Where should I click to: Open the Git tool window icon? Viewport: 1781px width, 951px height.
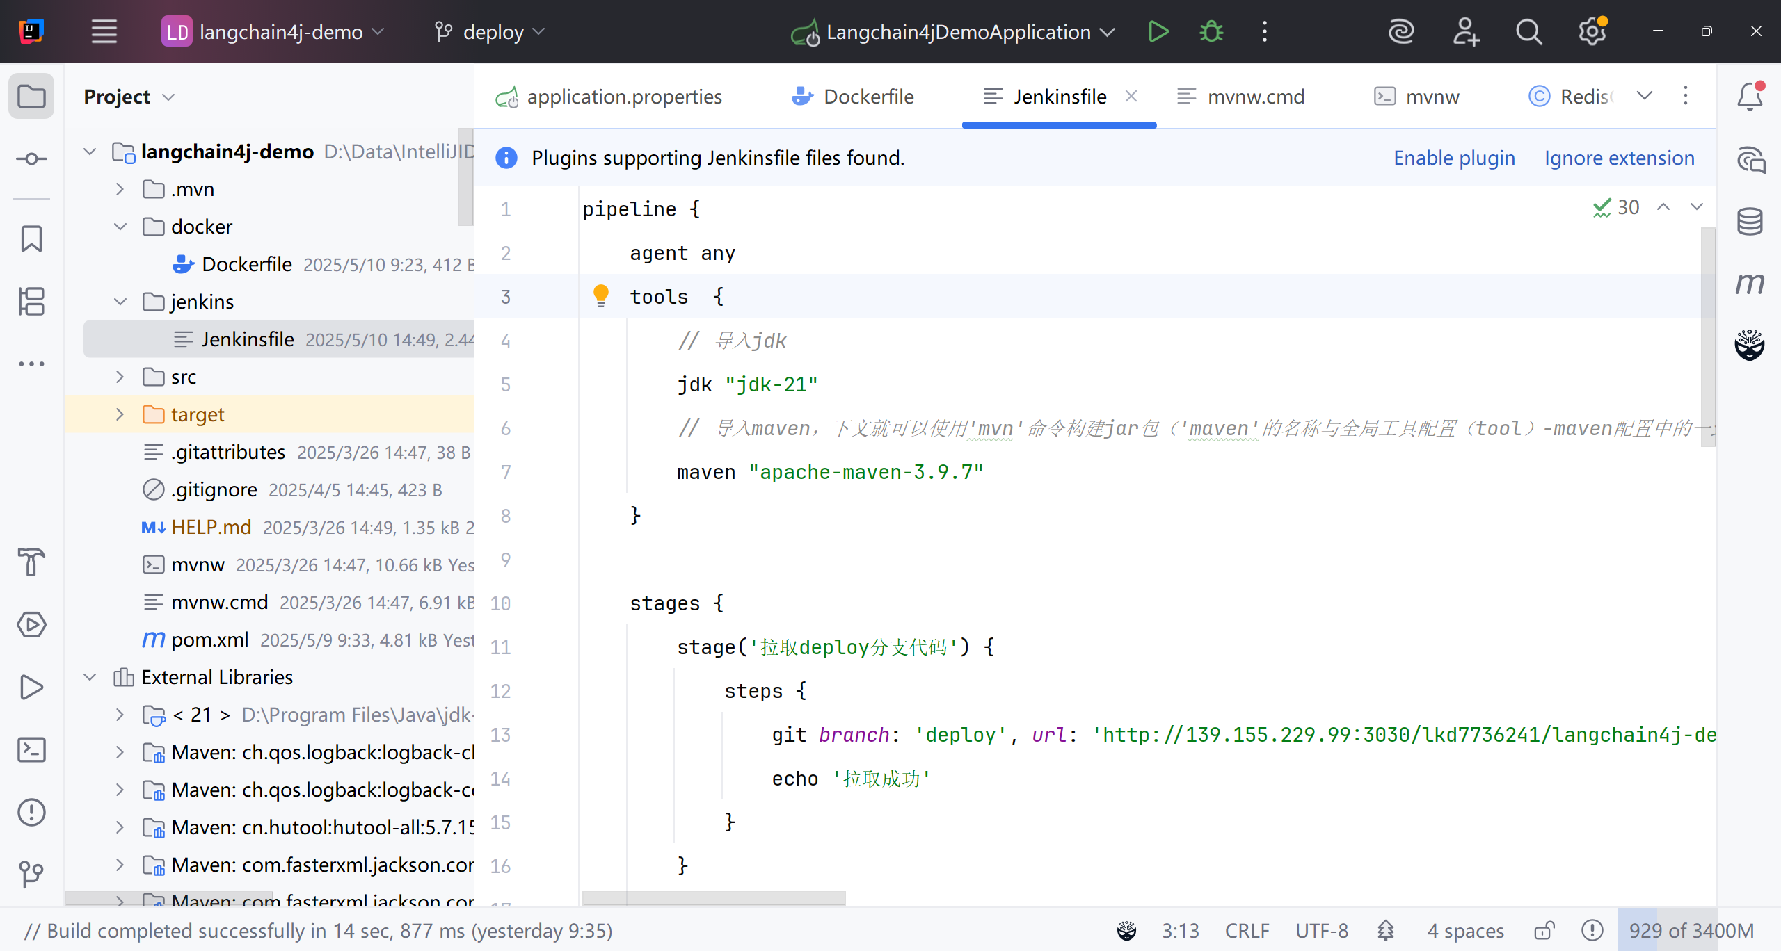click(31, 874)
